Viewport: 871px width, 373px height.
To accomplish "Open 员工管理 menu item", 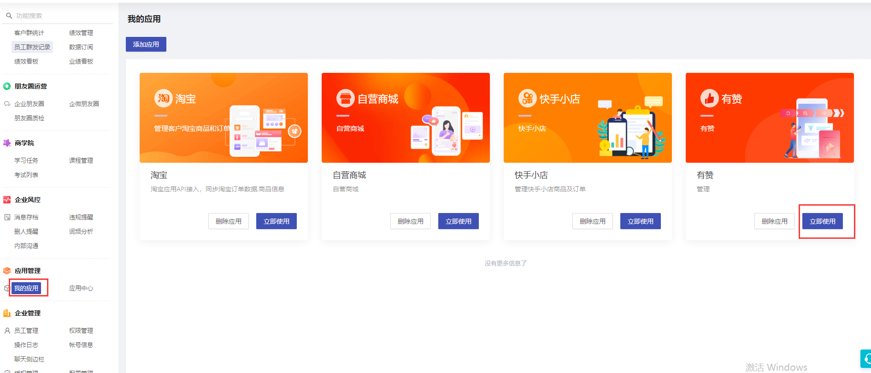I will (x=26, y=331).
